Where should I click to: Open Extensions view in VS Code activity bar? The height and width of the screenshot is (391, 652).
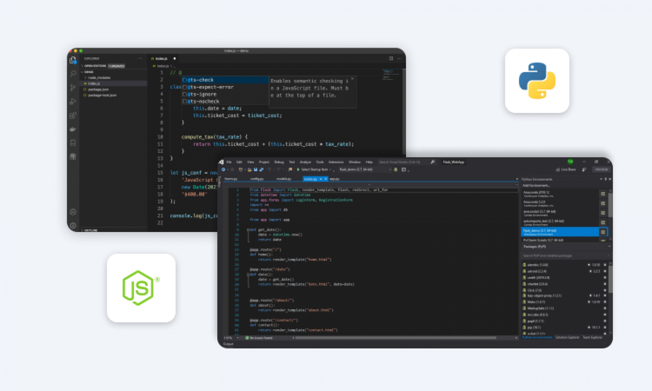click(73, 116)
